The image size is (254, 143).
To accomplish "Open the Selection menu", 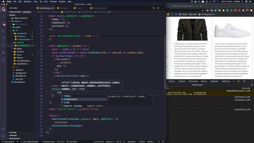I will click(27, 2).
